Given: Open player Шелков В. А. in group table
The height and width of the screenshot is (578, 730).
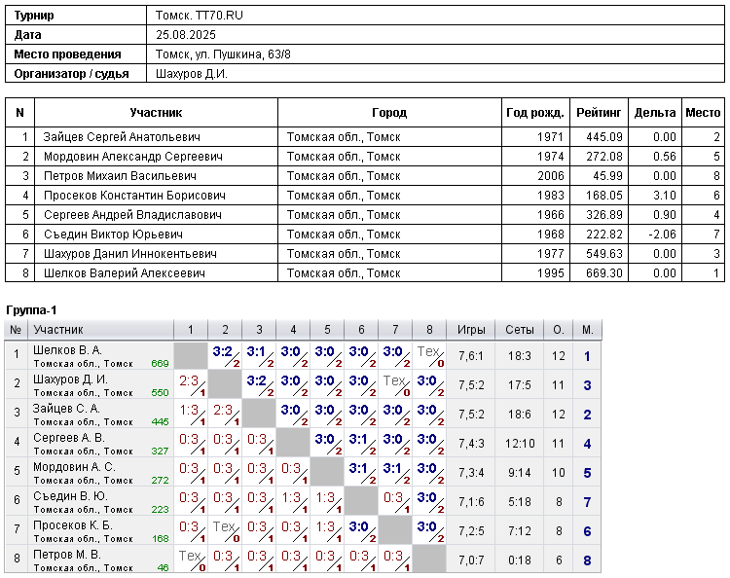Looking at the screenshot, I should [67, 350].
